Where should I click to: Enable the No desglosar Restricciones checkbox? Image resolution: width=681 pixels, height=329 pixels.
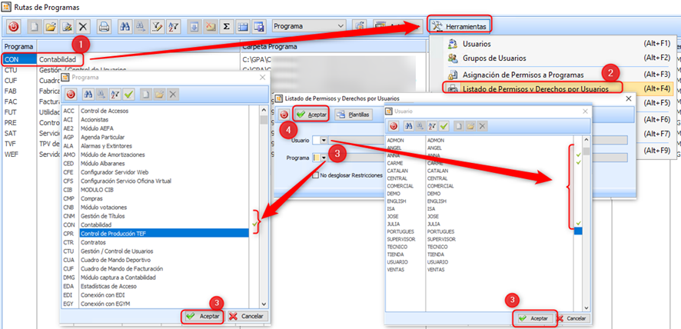click(x=316, y=175)
